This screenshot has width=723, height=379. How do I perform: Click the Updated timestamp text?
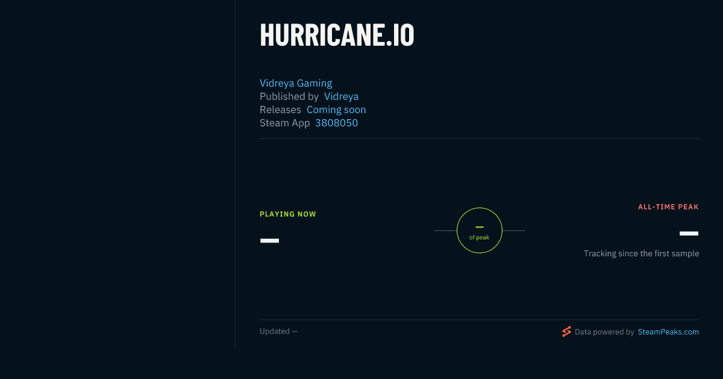click(x=278, y=331)
